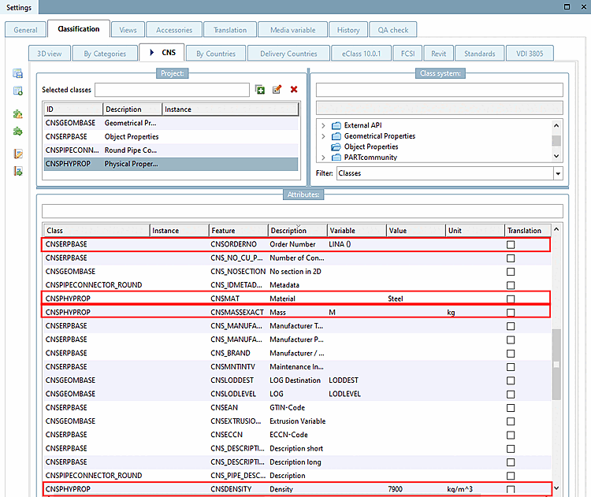This screenshot has height=497, width=591.
Task: Click the green plus add-class icon
Action: click(261, 91)
